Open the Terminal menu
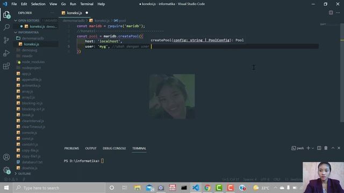This screenshot has width=344, height=193. click(87, 4)
